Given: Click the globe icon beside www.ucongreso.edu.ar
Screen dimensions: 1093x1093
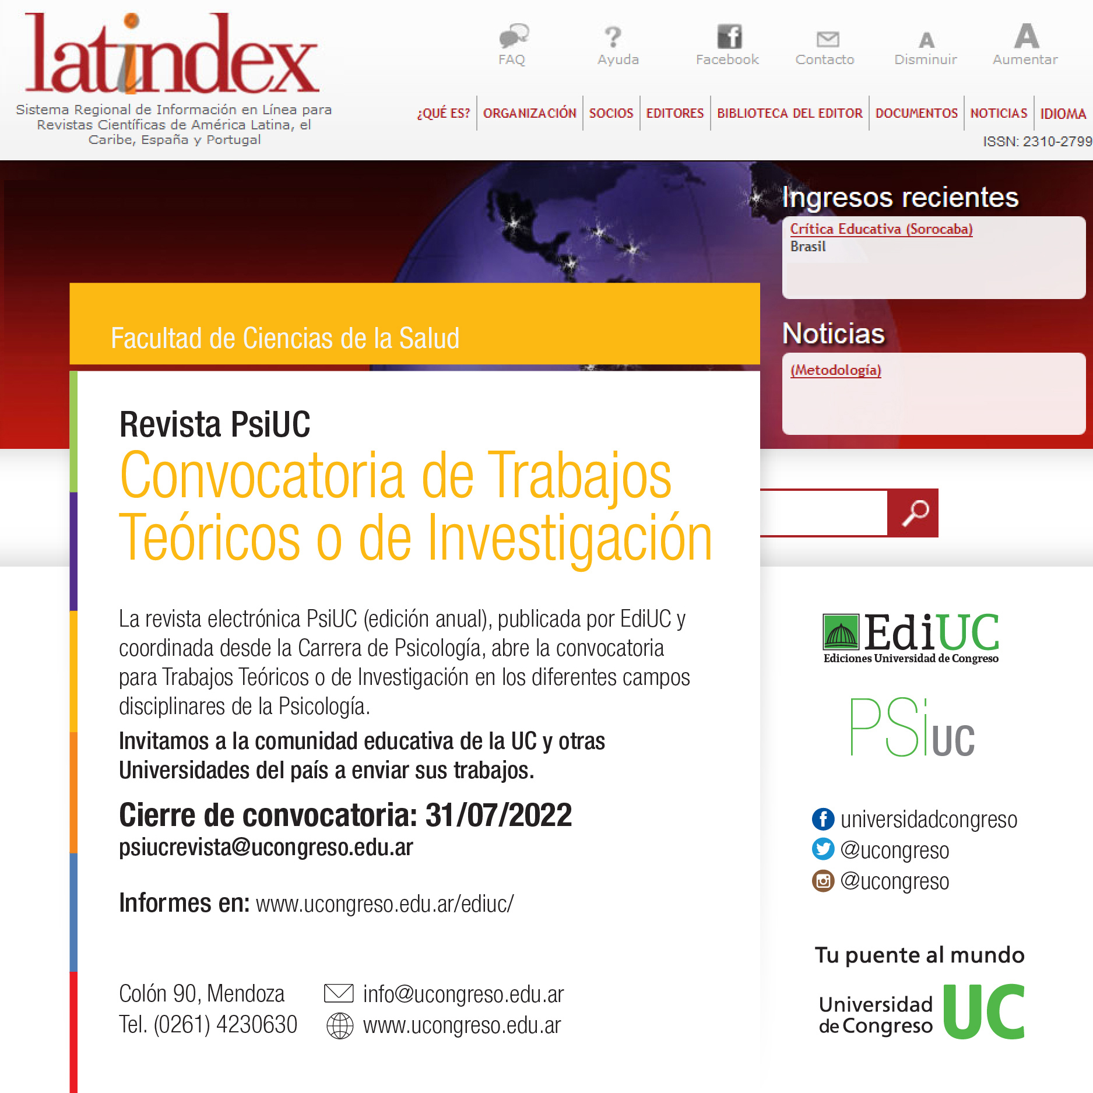Looking at the screenshot, I should 340,1025.
